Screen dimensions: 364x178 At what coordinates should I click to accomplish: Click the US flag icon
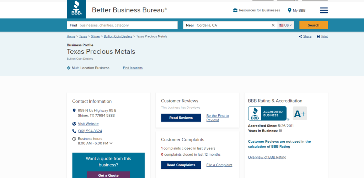pos(282,25)
